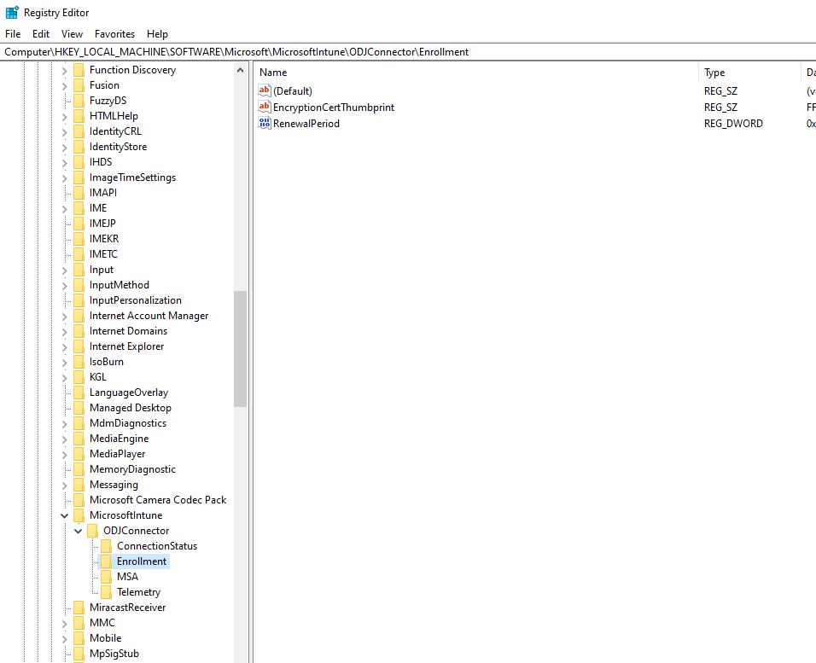Click the Telemetry folder icon
Screen dimensions: 816x663
[x=106, y=591]
